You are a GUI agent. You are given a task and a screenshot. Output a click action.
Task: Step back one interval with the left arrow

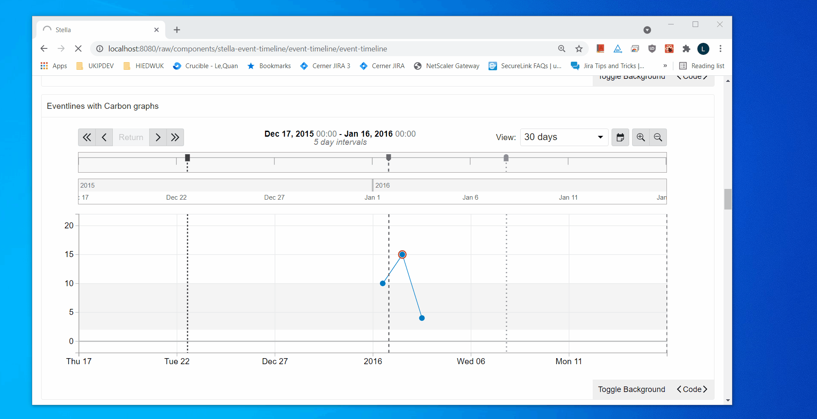click(104, 137)
